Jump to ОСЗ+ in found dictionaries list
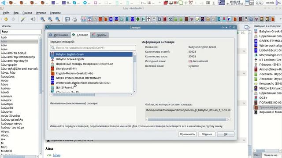Image resolution: width=282 pixels, height=158 pixels. pyautogui.click(x=267, y=97)
